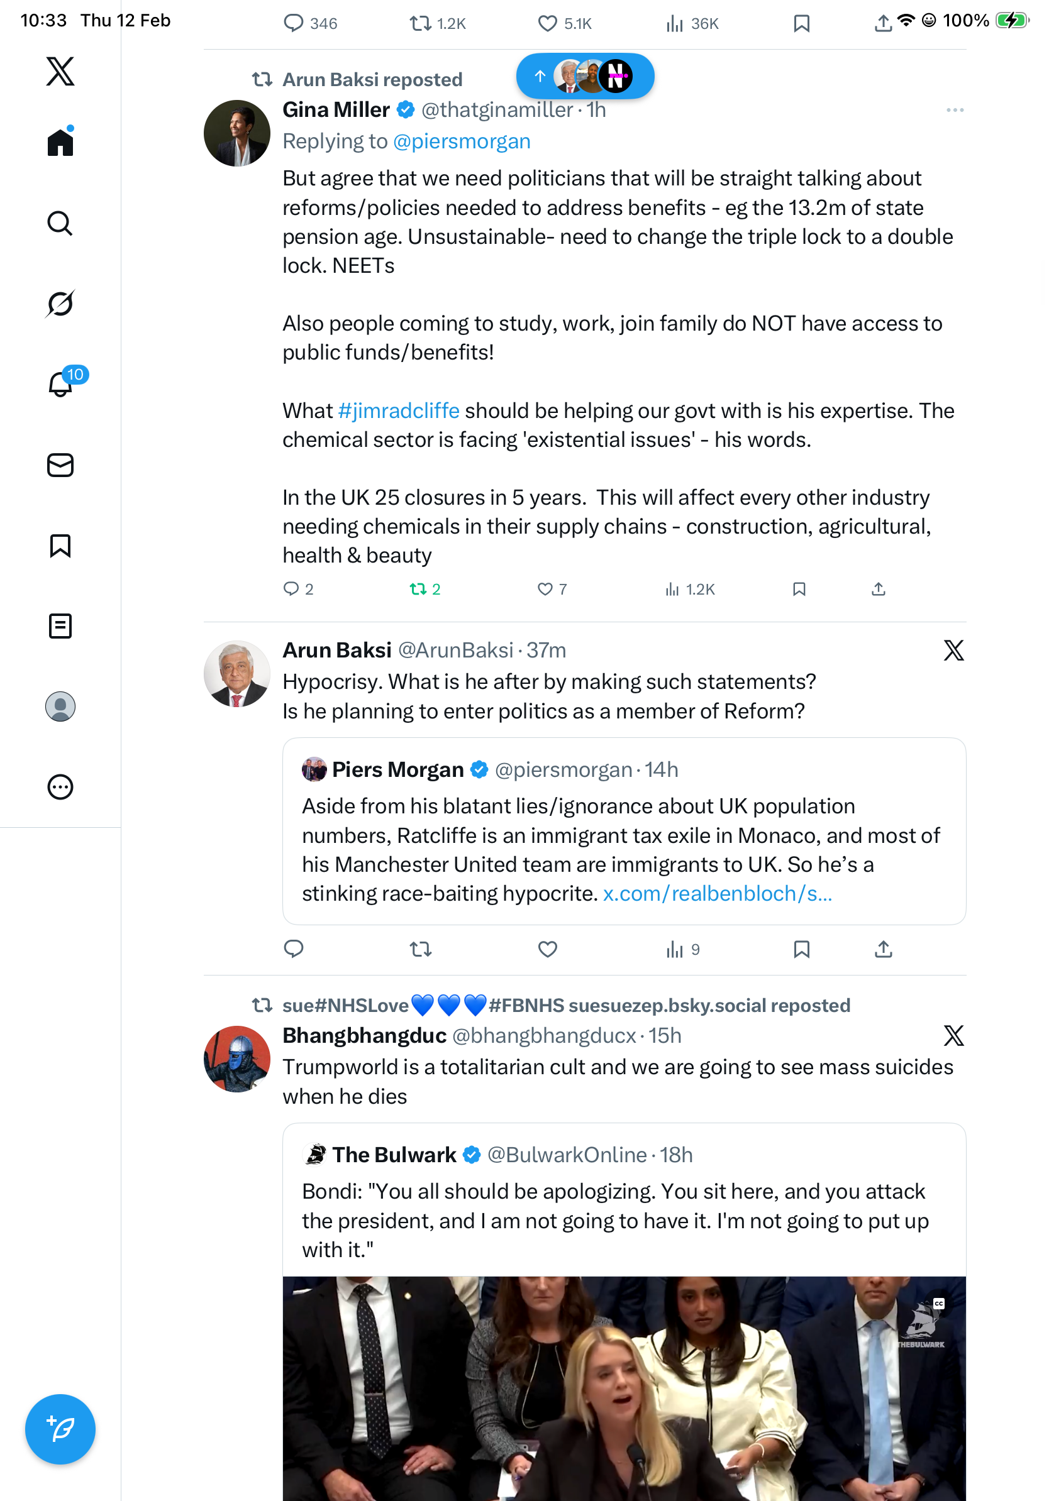The image size is (1049, 1501).
Task: Undo repost on Gina Miller's post
Action: (419, 590)
